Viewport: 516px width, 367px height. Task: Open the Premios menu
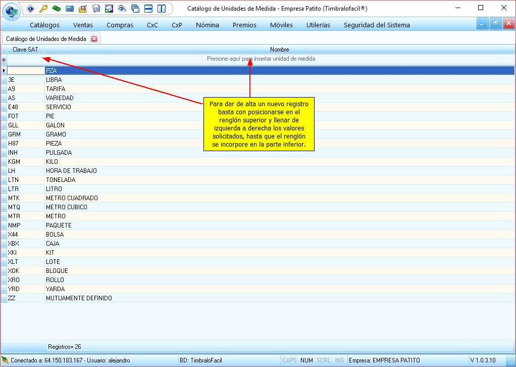point(244,25)
